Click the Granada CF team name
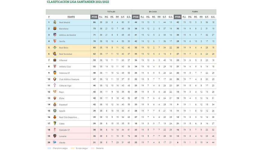The image size is (271, 150). click(x=64, y=130)
